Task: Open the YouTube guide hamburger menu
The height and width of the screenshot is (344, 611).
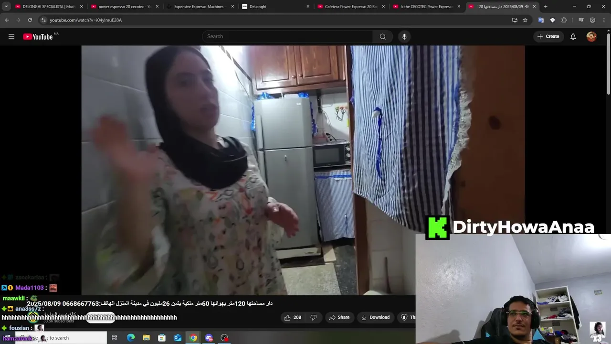Action: [11, 37]
